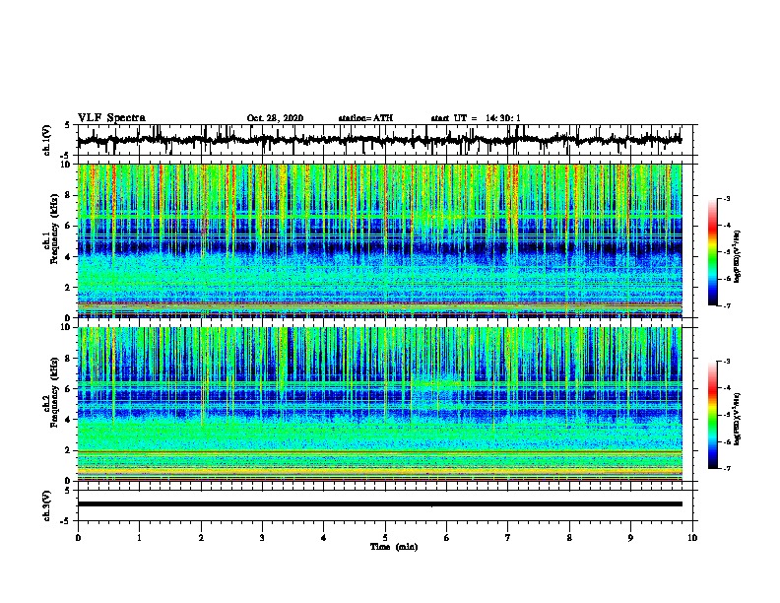The image size is (780, 603).
Task: Click time axis tick label "5"
Action: click(x=385, y=538)
